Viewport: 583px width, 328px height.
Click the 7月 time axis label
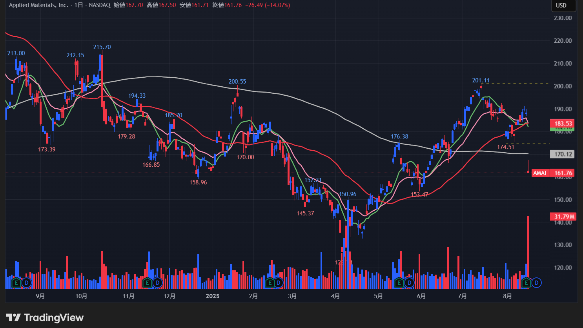pyautogui.click(x=463, y=296)
